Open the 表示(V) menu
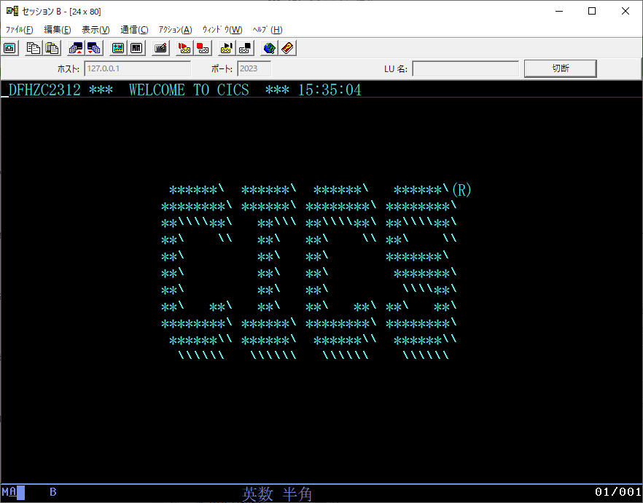The height and width of the screenshot is (503, 643). (96, 30)
